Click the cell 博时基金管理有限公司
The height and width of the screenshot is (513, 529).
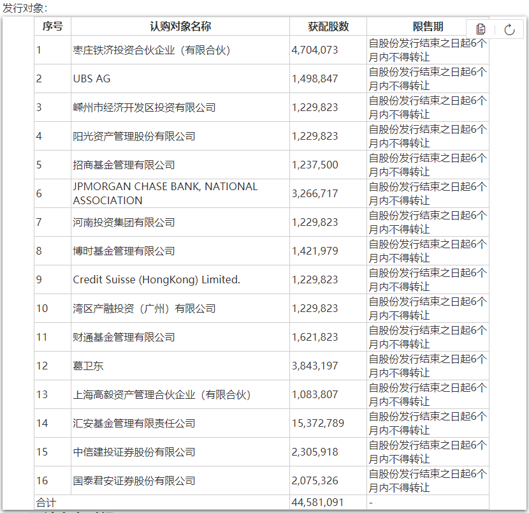180,251
